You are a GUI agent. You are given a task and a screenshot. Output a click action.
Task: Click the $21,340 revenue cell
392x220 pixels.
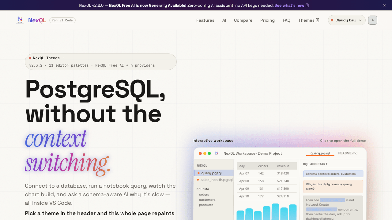[283, 181]
